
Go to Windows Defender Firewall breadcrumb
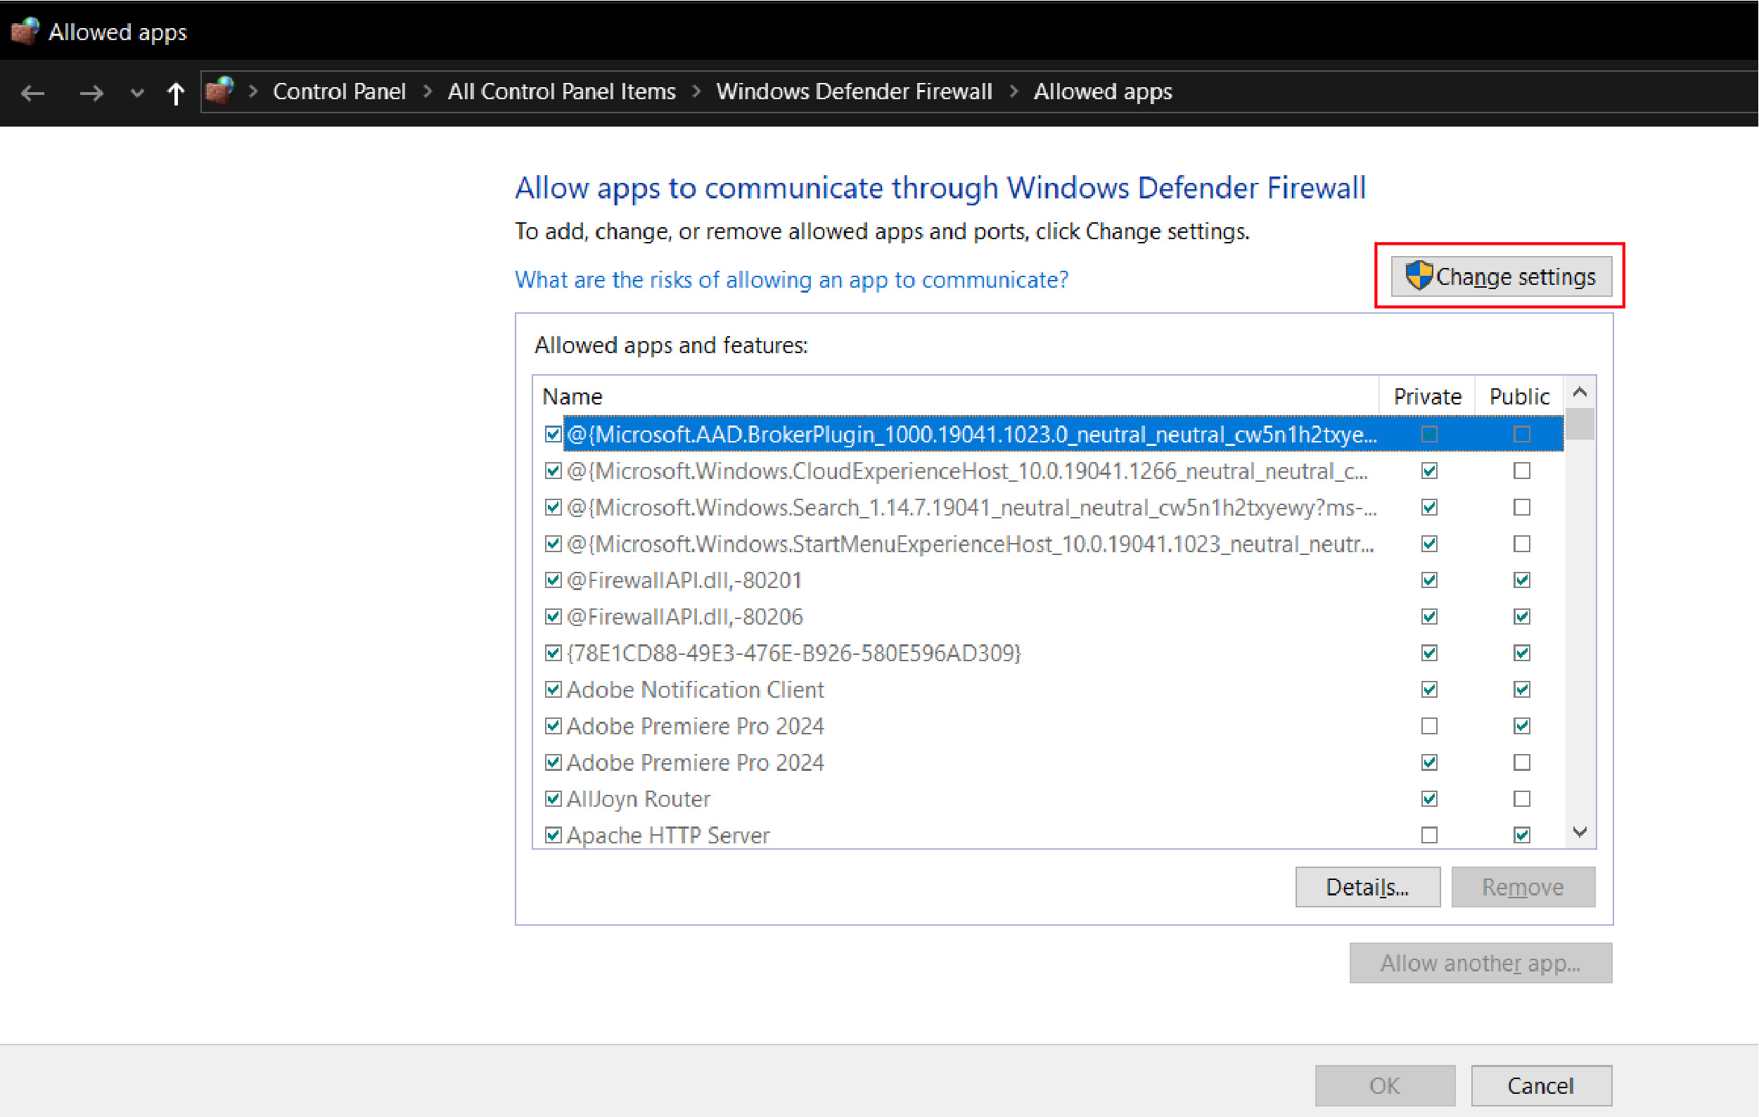(x=853, y=91)
